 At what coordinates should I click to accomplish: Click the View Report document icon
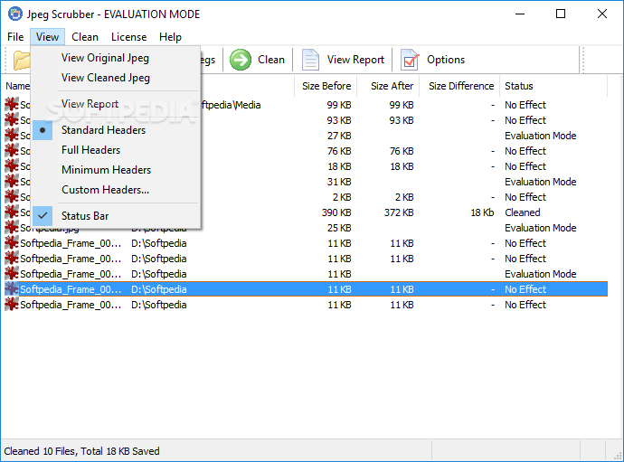pyautogui.click(x=310, y=60)
